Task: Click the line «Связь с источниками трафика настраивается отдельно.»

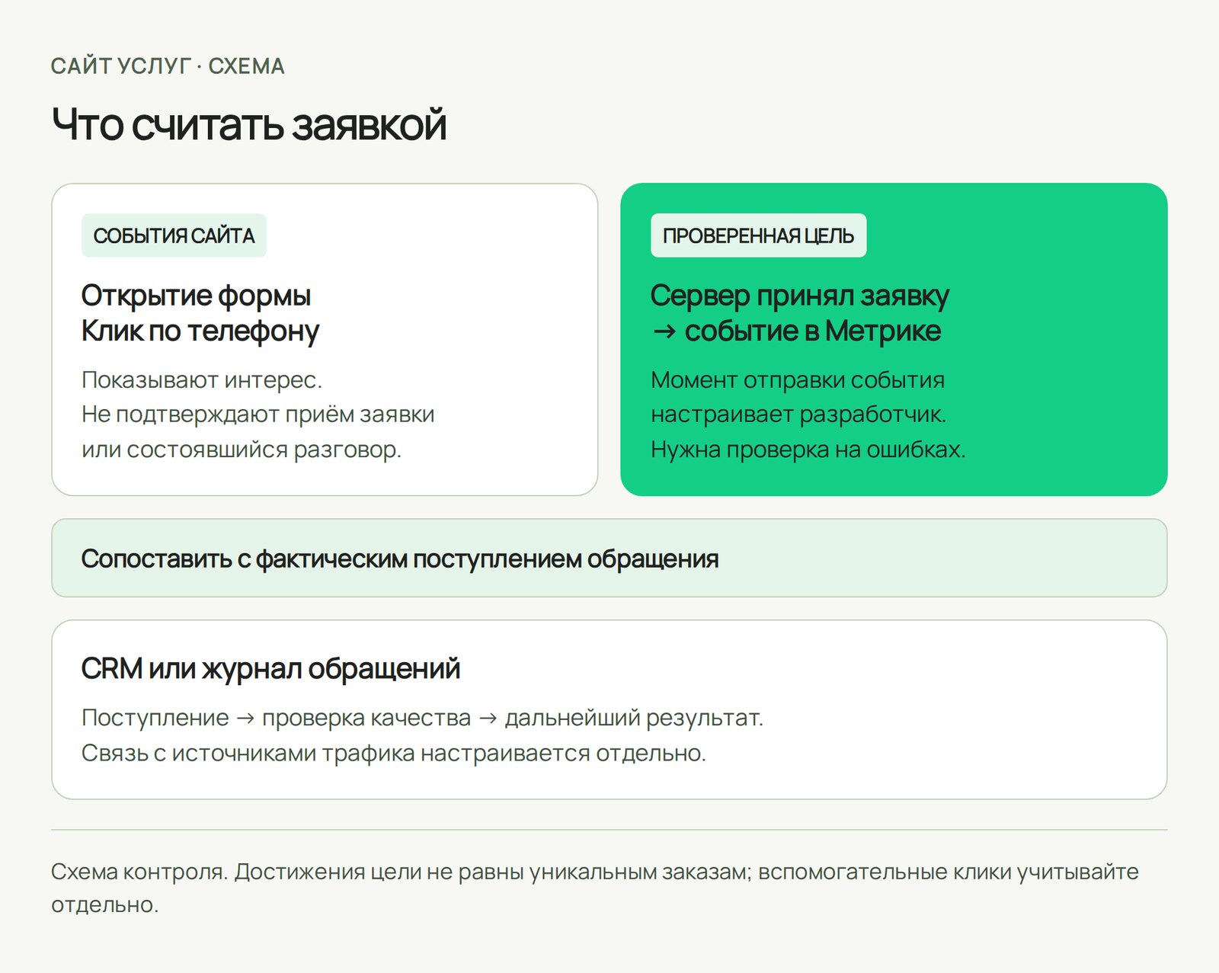Action: [394, 753]
